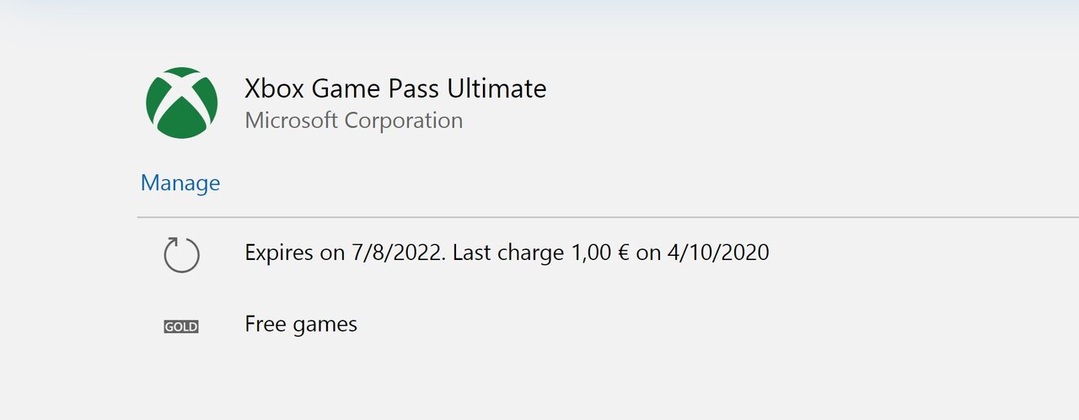Click the 7/8/2022 expiration date
This screenshot has height=420, width=1079.
click(393, 253)
